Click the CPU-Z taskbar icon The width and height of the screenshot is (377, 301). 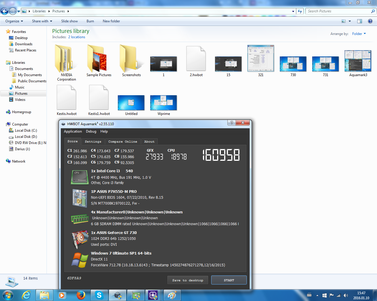click(x=153, y=295)
